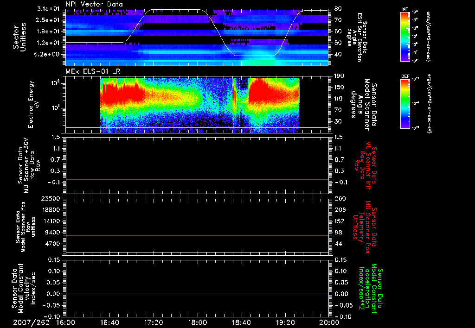Click the 17:20 time tick label

tap(154, 322)
